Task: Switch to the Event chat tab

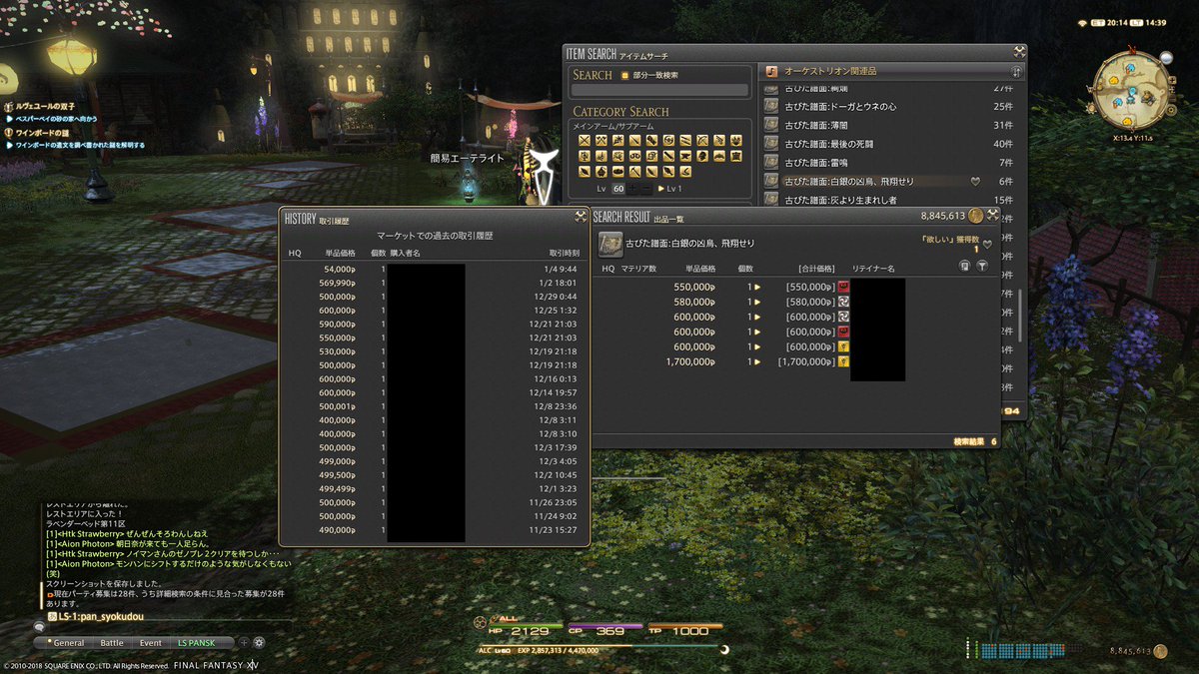Action: (x=151, y=643)
